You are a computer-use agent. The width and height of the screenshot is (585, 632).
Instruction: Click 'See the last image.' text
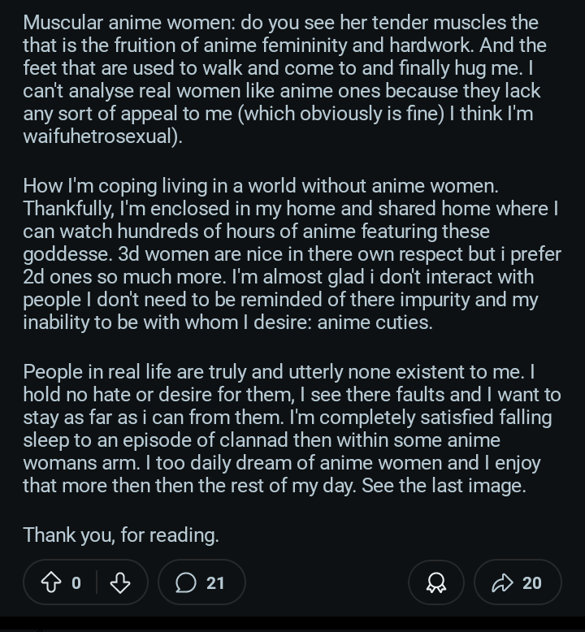pyautogui.click(x=444, y=485)
